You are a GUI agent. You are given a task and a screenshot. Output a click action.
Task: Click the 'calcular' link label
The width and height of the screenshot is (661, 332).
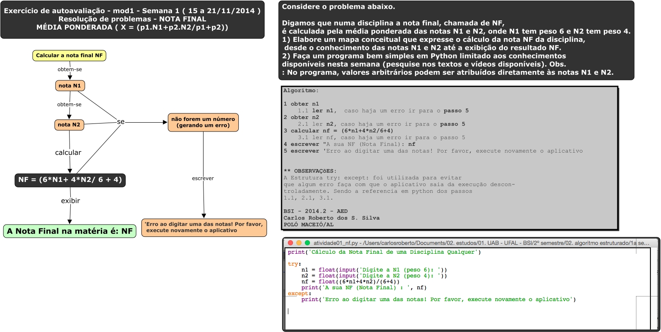pos(68,153)
